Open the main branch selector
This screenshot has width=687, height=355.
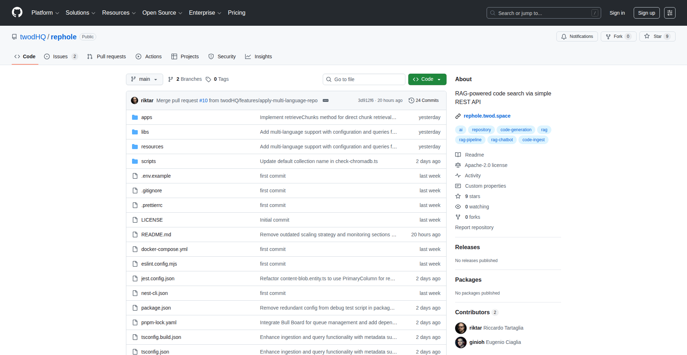tap(145, 79)
